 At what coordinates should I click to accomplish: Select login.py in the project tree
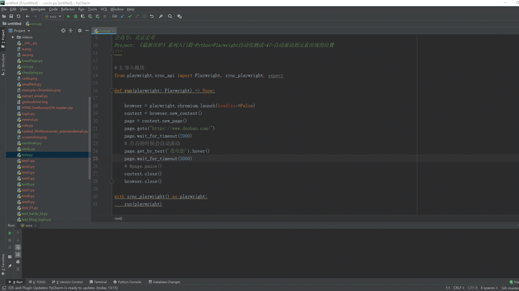[x=28, y=114]
